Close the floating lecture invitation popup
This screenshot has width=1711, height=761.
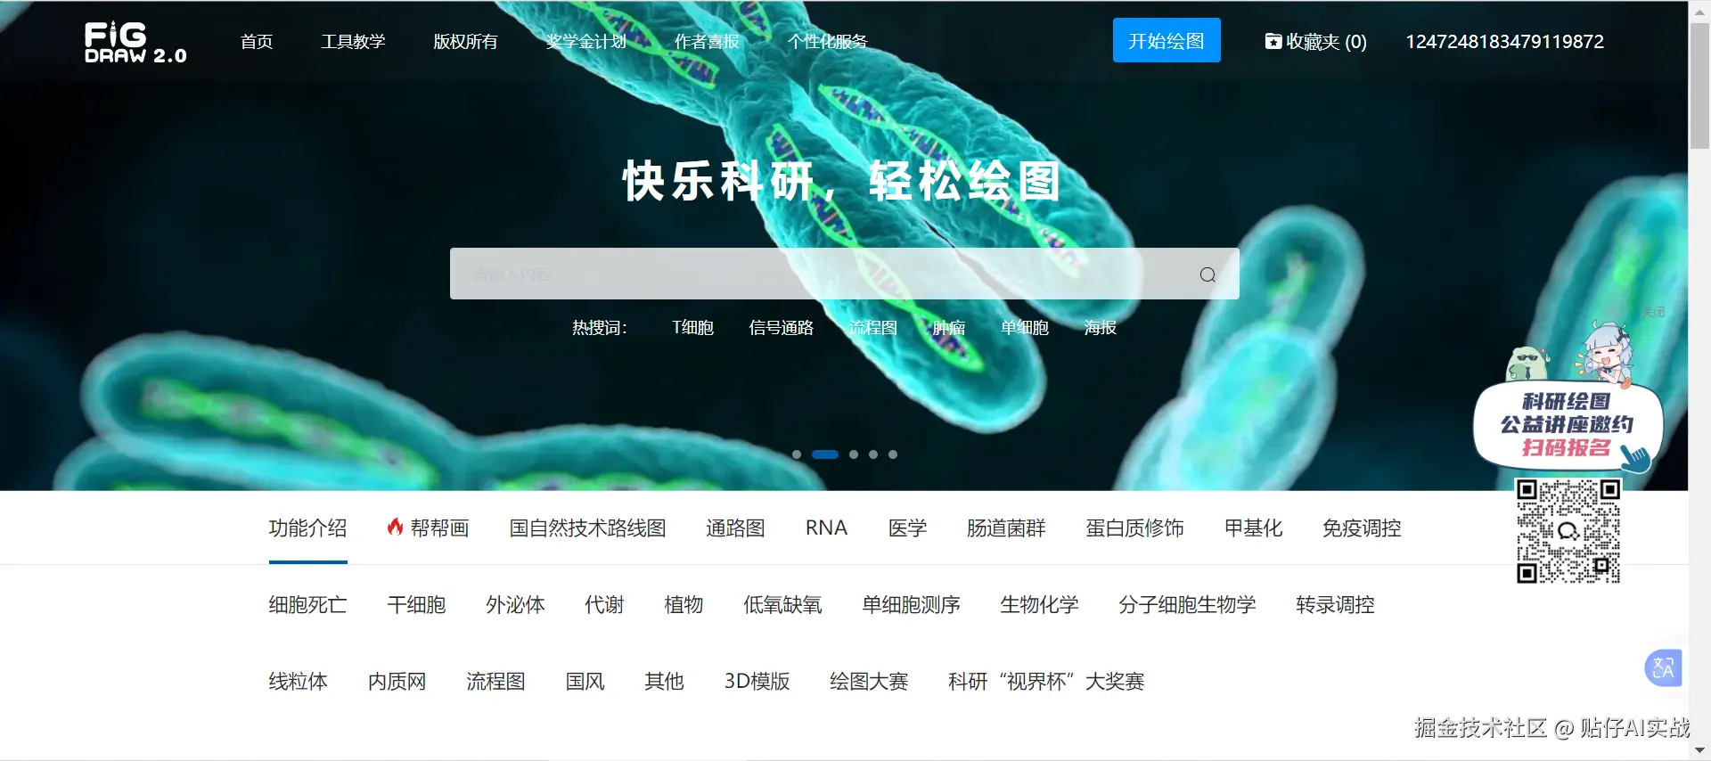tap(1654, 312)
